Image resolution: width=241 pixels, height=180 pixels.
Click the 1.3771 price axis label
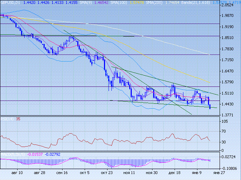click(x=230, y=115)
